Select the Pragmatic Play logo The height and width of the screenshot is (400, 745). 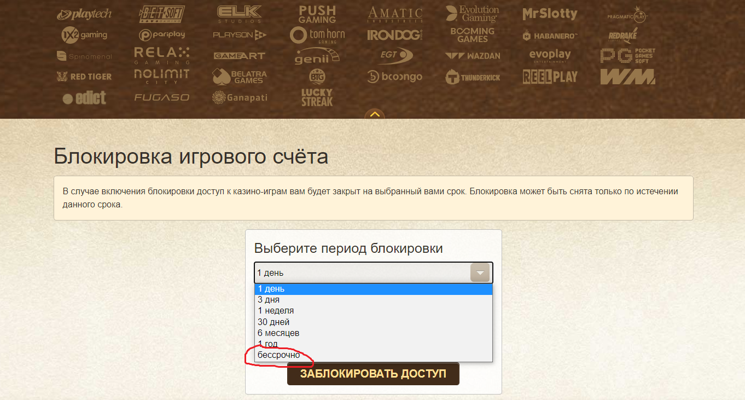pos(627,15)
